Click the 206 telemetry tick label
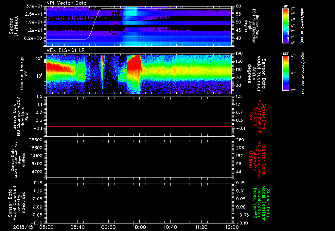This screenshot has width=335, height=231. click(239, 148)
